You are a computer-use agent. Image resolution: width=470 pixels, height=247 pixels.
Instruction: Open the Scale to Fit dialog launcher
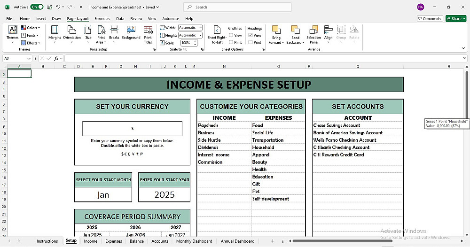pyautogui.click(x=202, y=49)
